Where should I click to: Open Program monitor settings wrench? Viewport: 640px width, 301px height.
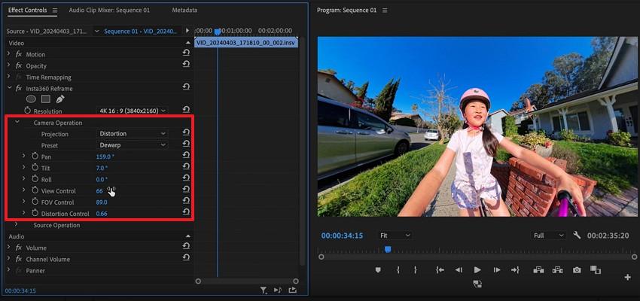coord(577,236)
